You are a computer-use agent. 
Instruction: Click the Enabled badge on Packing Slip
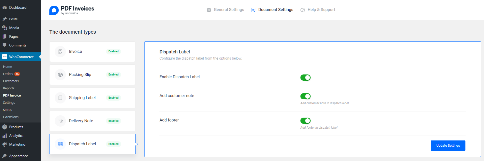pyautogui.click(x=113, y=75)
